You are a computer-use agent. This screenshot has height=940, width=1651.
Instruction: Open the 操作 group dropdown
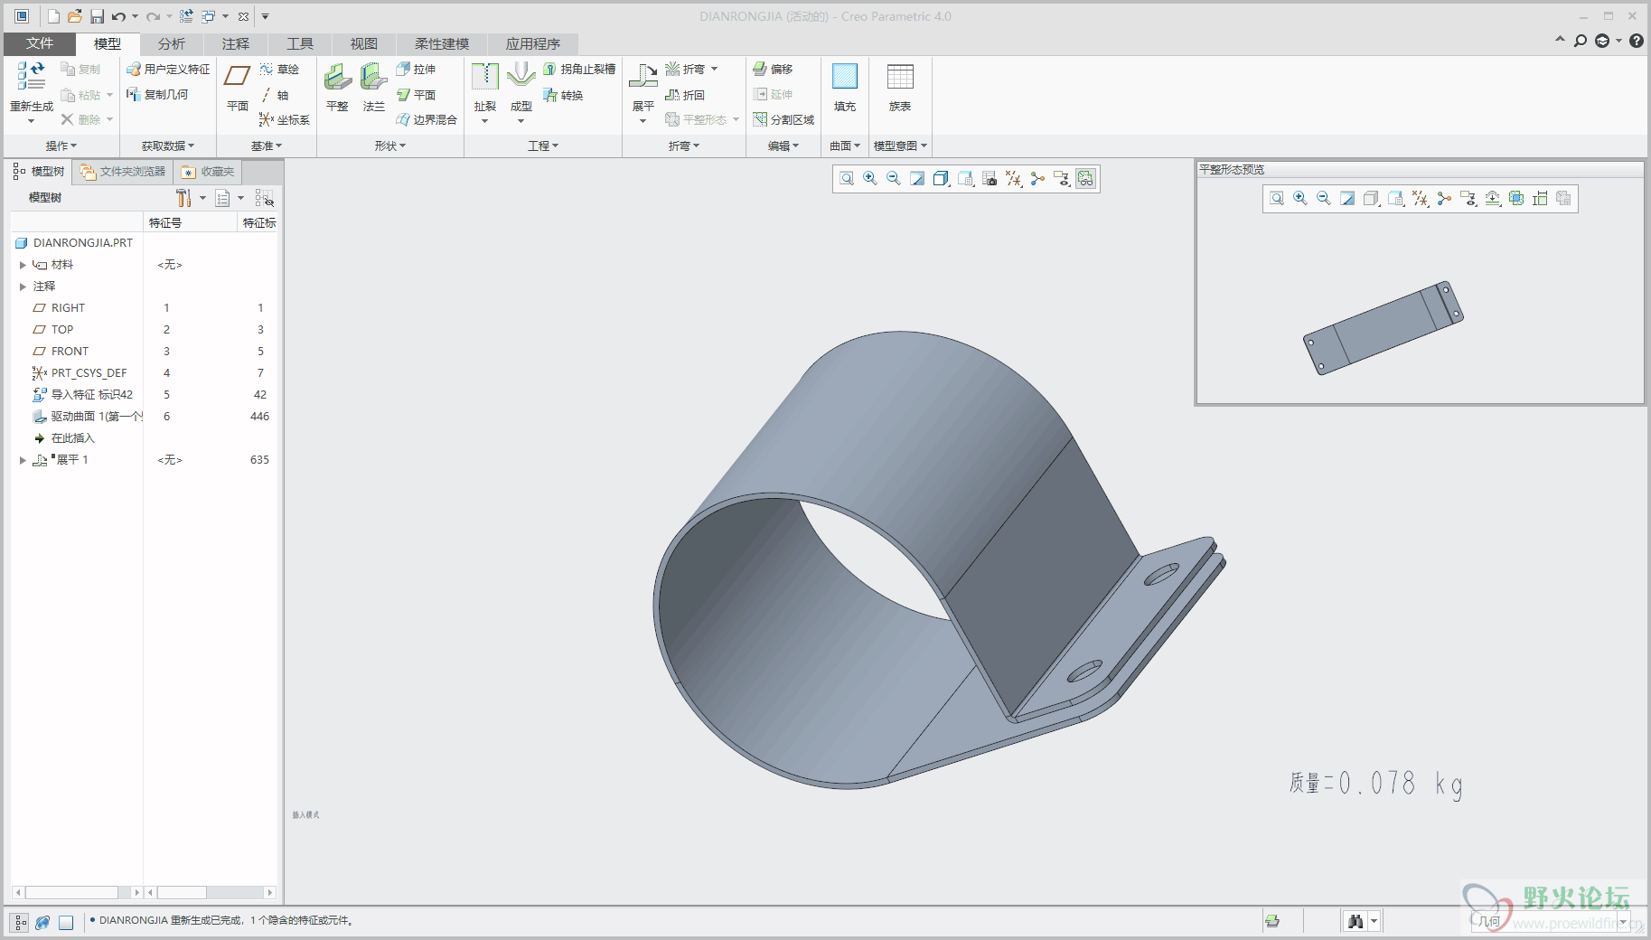click(61, 146)
